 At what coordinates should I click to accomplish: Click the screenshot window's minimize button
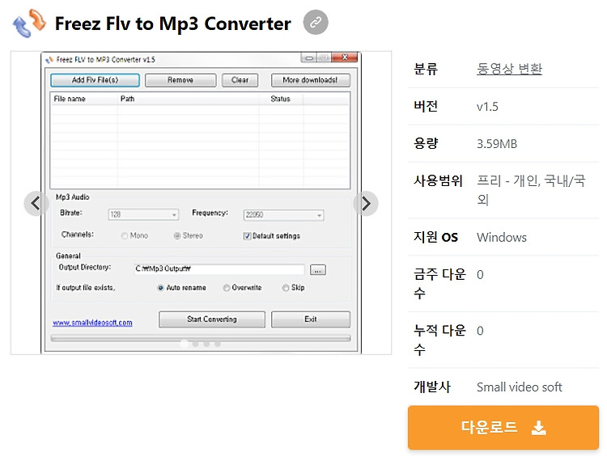point(308,58)
